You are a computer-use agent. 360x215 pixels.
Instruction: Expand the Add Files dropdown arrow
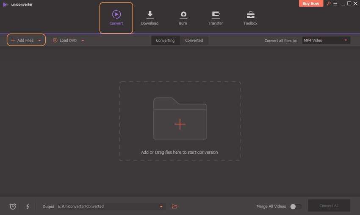[x=40, y=41]
